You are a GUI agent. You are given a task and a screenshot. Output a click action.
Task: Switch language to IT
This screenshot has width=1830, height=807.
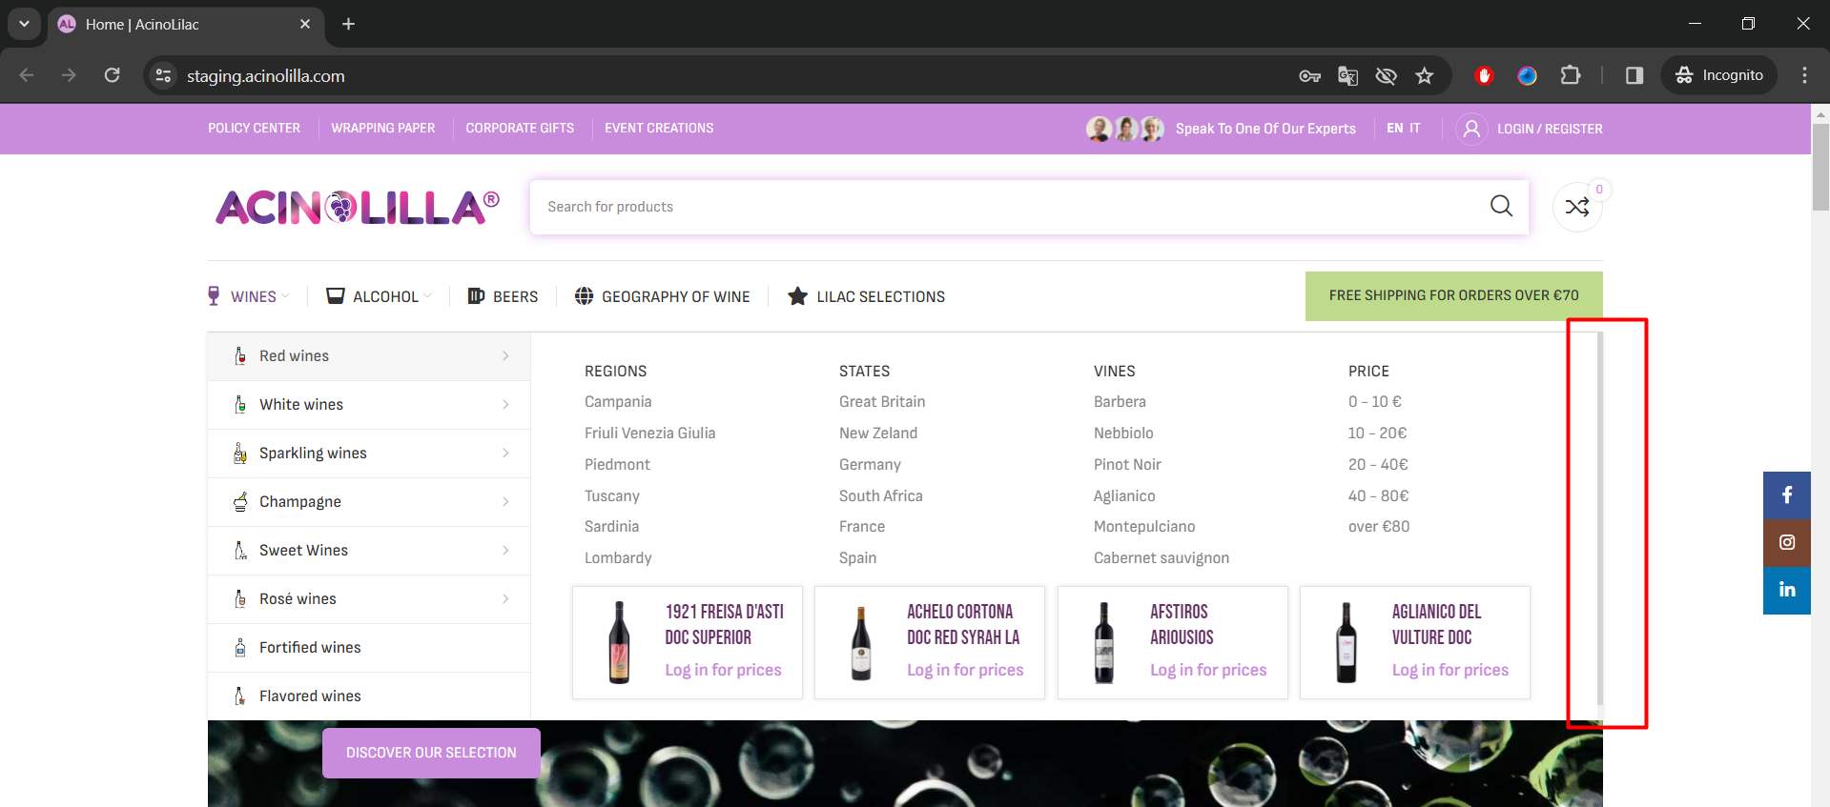[x=1415, y=129]
